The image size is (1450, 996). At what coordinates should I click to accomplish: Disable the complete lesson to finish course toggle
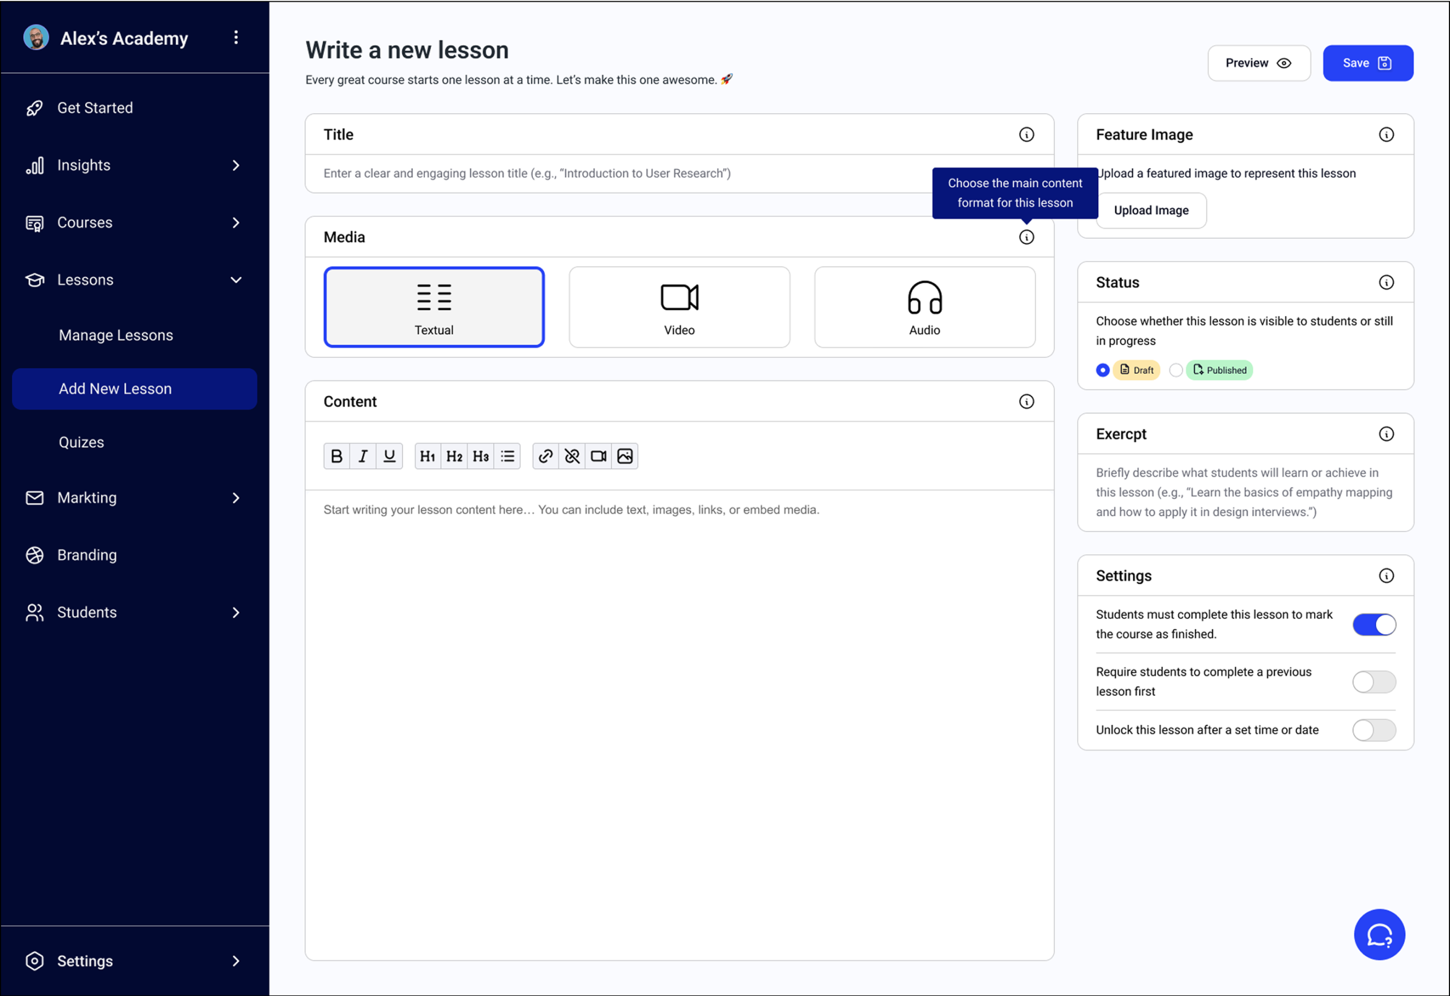point(1374,625)
